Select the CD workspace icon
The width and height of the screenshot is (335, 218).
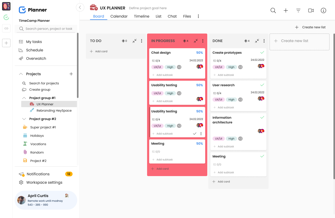pyautogui.click(x=6, y=28)
